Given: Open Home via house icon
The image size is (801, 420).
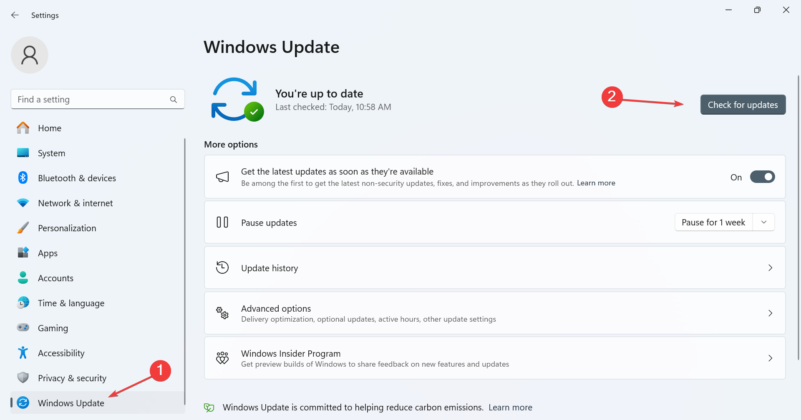Looking at the screenshot, I should [23, 128].
